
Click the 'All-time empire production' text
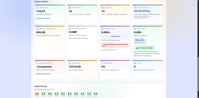[76, 70]
